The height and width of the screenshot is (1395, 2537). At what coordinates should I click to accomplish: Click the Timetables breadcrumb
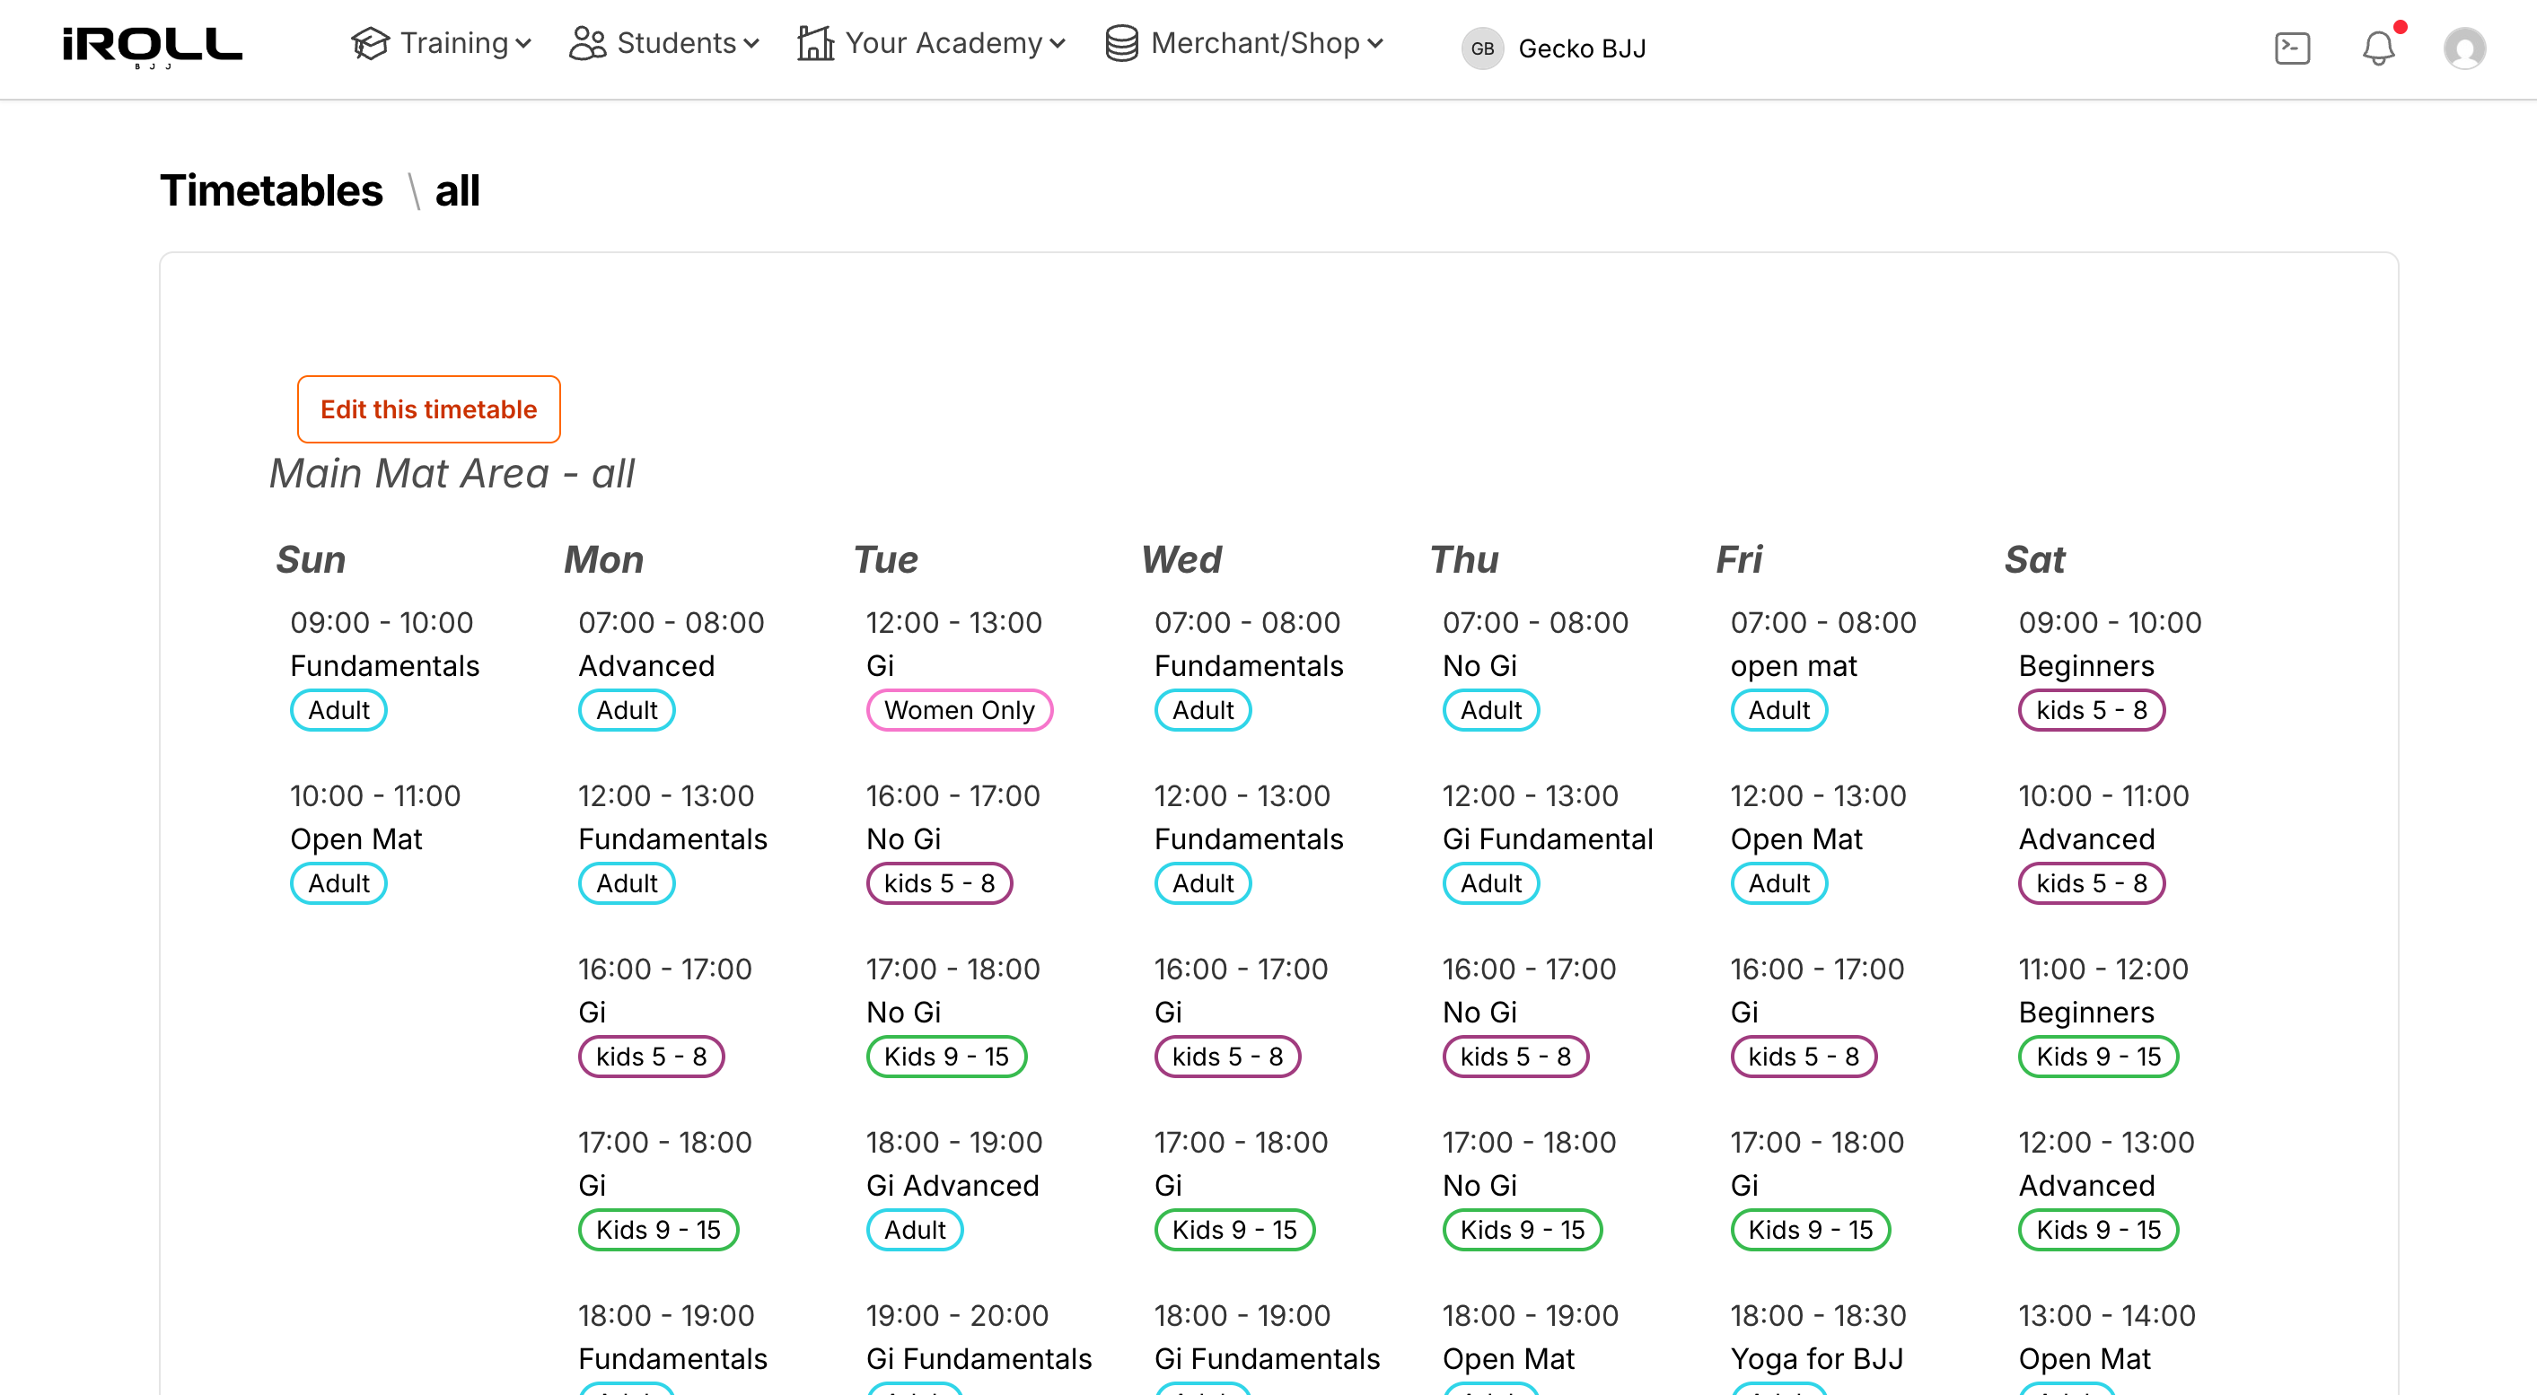pos(271,191)
